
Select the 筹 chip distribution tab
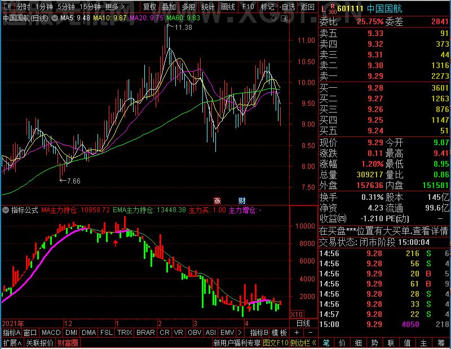pyautogui.click(x=441, y=343)
